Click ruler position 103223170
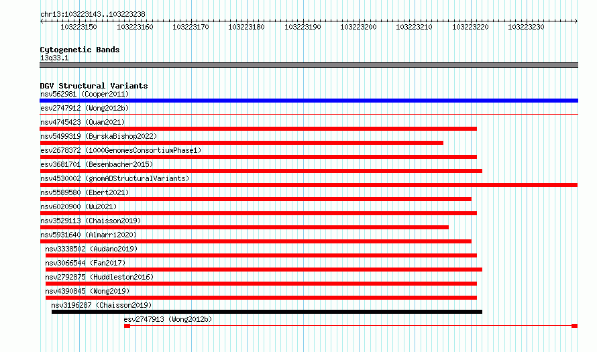Image resolution: width=597 pixels, height=352 pixels. click(191, 27)
